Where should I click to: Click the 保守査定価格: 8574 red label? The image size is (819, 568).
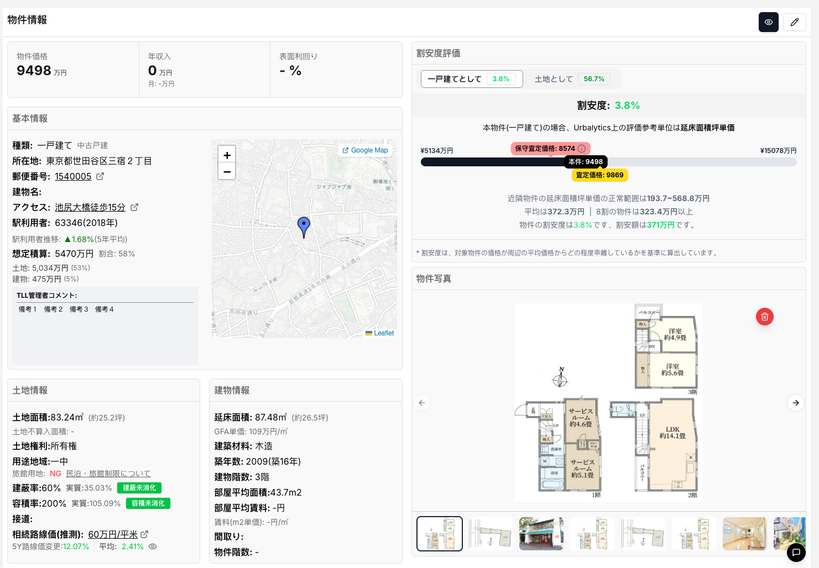[550, 149]
